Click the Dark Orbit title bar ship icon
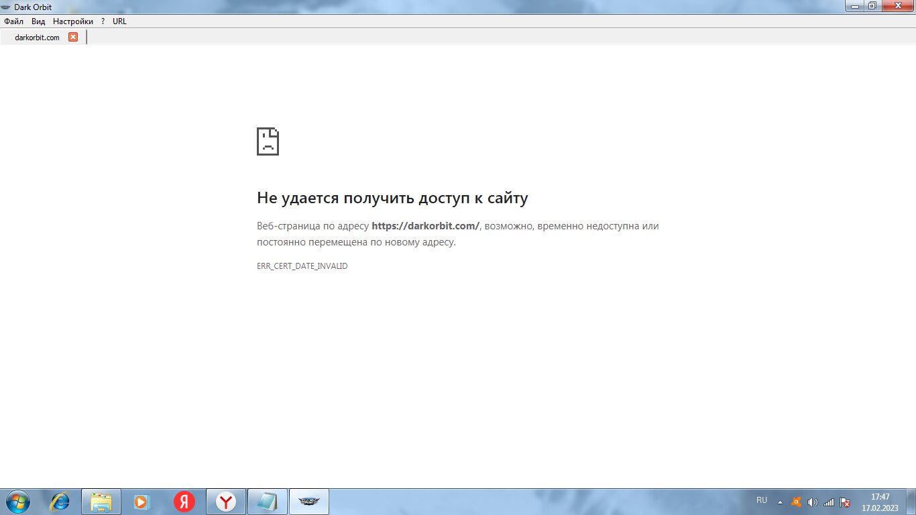This screenshot has width=916, height=515. [x=6, y=7]
